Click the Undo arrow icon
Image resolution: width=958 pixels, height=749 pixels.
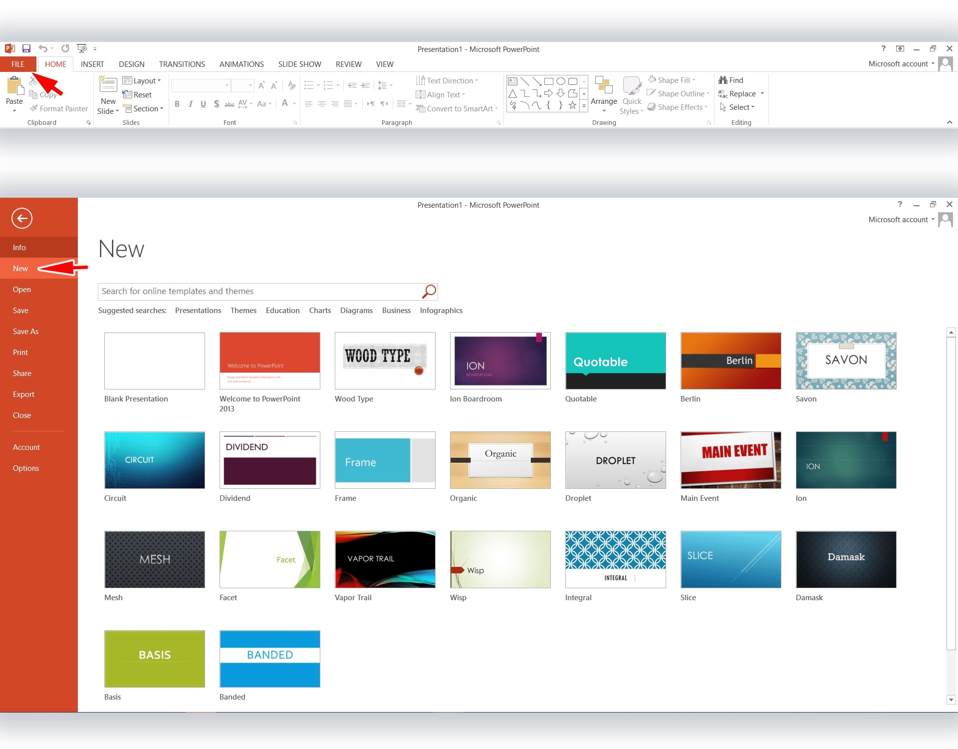tap(43, 48)
